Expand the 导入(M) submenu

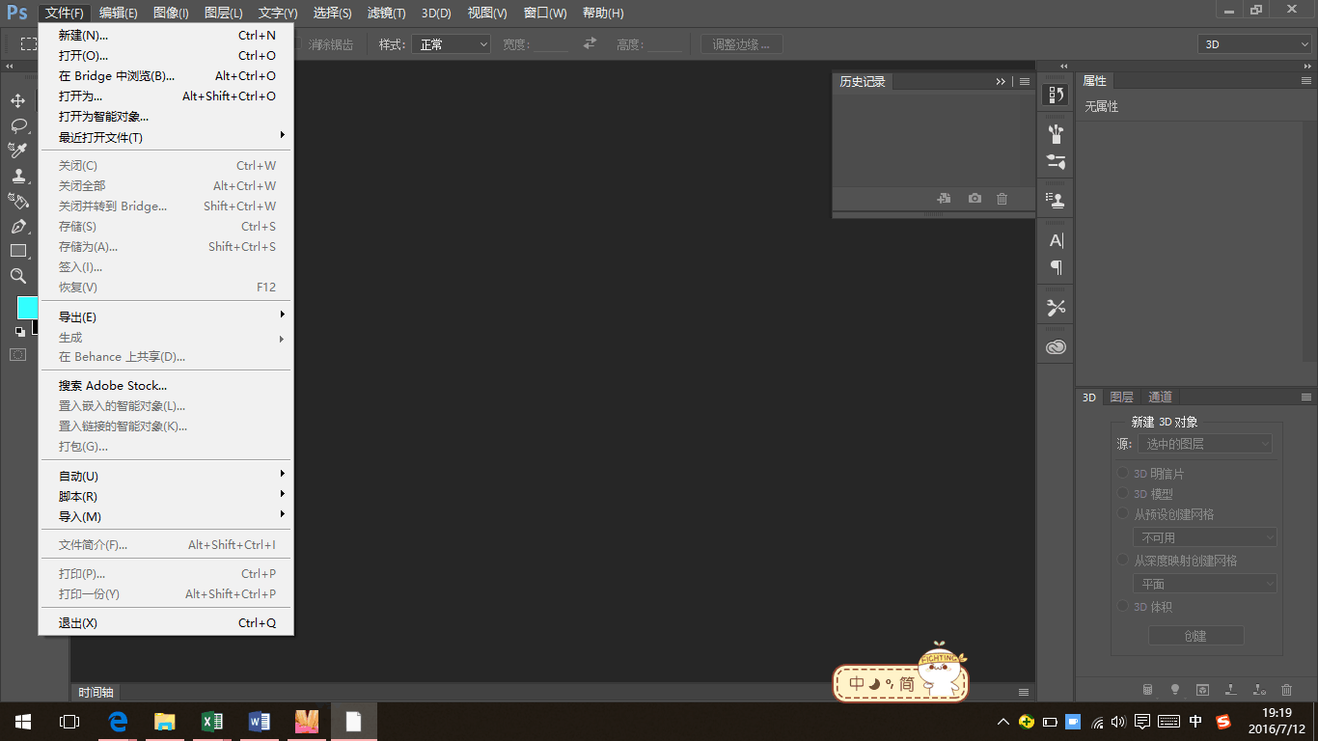point(166,516)
